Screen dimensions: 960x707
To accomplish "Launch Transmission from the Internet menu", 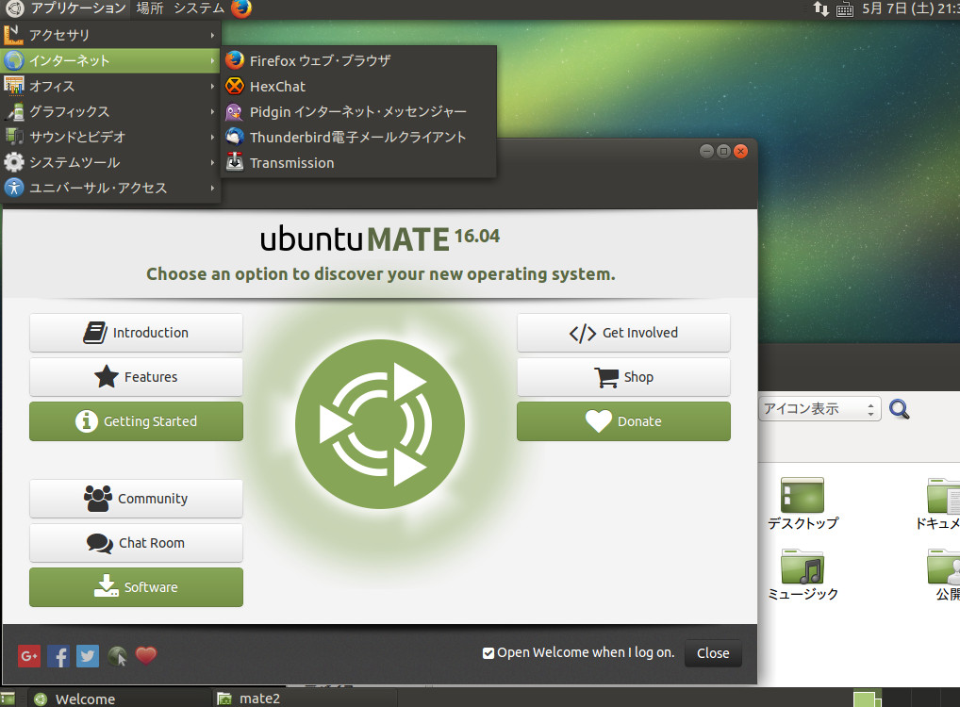I will (x=359, y=163).
